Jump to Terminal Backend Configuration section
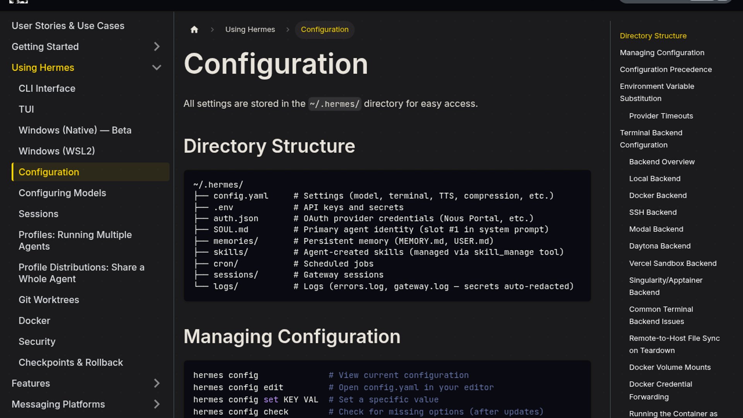 coord(651,139)
